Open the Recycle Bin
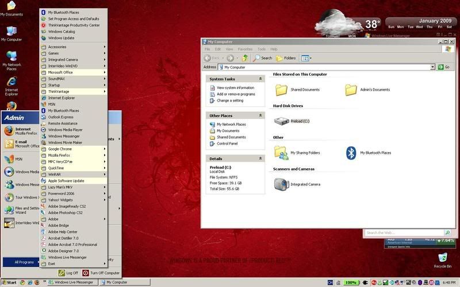 click(x=443, y=260)
